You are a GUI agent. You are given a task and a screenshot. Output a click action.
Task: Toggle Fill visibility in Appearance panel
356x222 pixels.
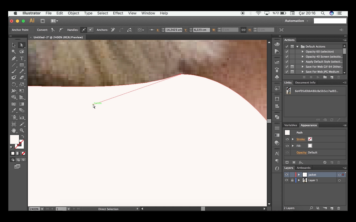coord(287,146)
